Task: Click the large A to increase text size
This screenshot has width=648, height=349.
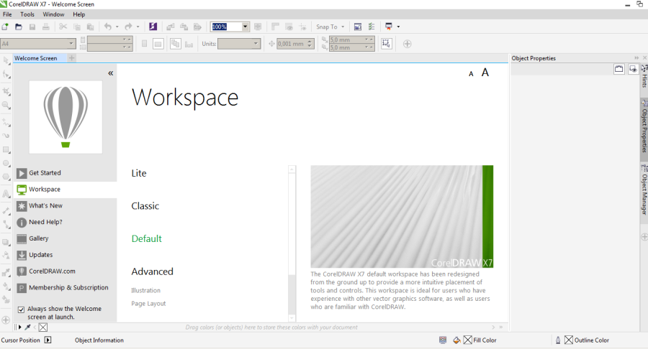Action: 485,73
